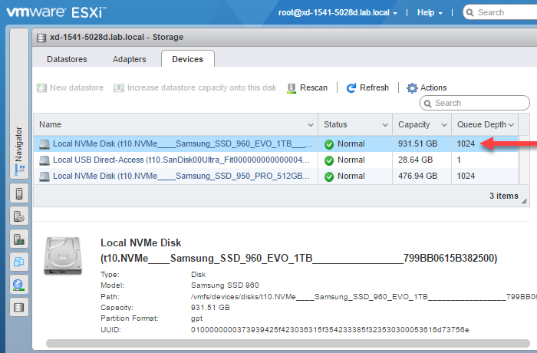Viewport: 537px width, 353px height.
Task: Click the table resize grip icon
Action: 524,202
